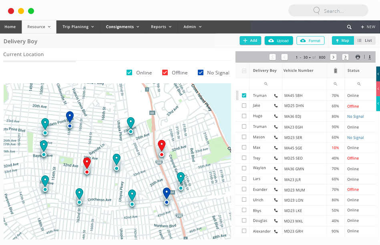380x245 pixels.
Task: Check the Hugo row checkbox
Action: click(244, 116)
